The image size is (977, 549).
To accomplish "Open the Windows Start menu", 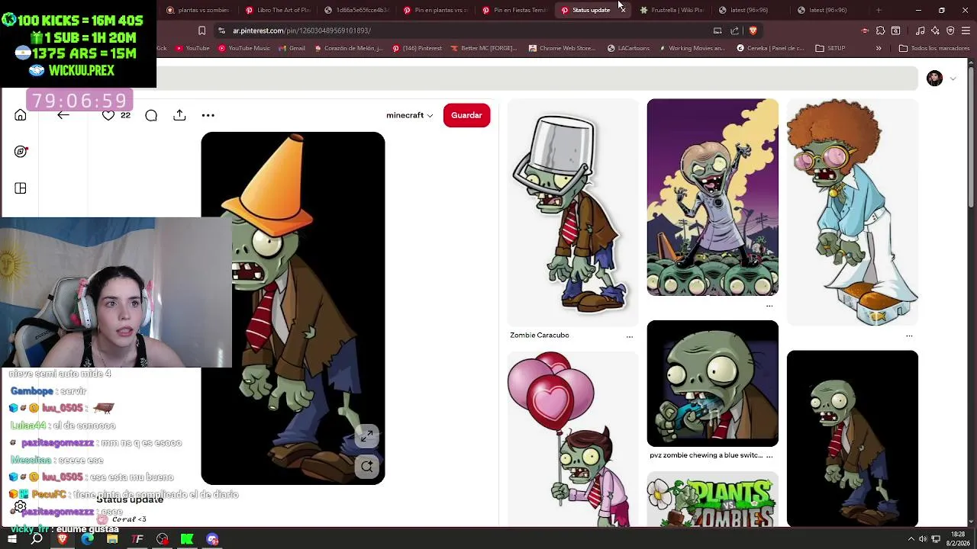I will coord(12,539).
